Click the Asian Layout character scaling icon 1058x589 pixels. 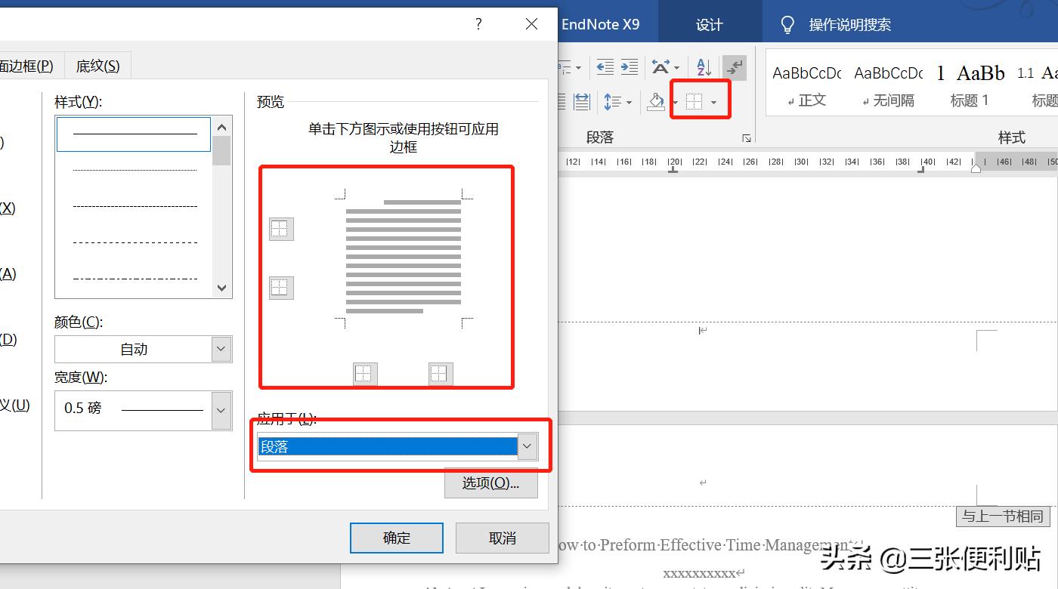[x=661, y=66]
